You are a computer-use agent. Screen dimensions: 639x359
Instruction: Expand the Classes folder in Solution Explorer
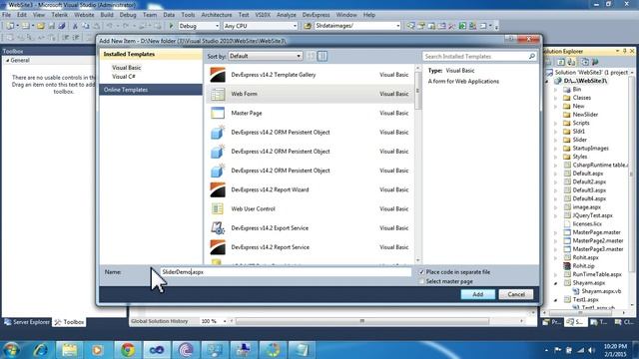tap(556, 98)
